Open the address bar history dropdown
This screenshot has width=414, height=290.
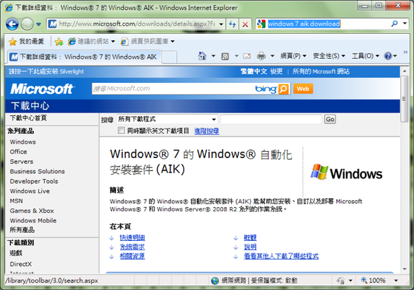tap(221, 24)
